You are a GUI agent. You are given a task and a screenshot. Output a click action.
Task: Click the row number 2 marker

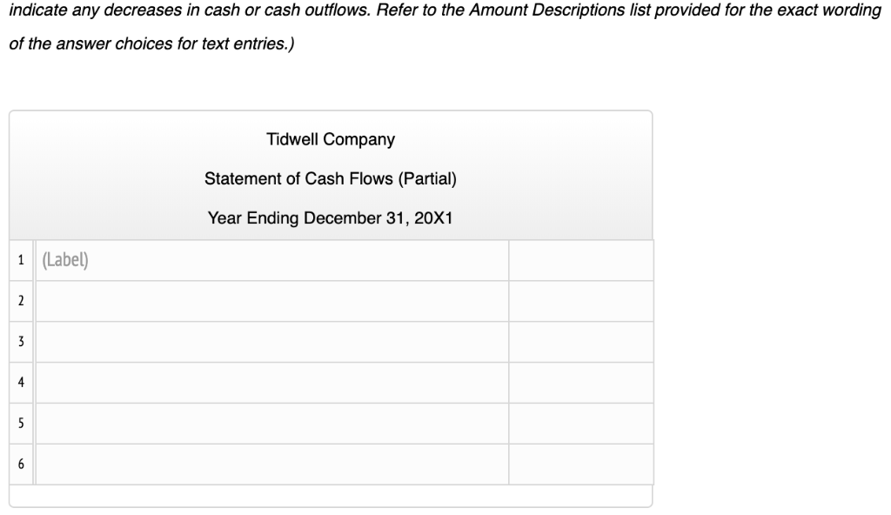coord(21,299)
